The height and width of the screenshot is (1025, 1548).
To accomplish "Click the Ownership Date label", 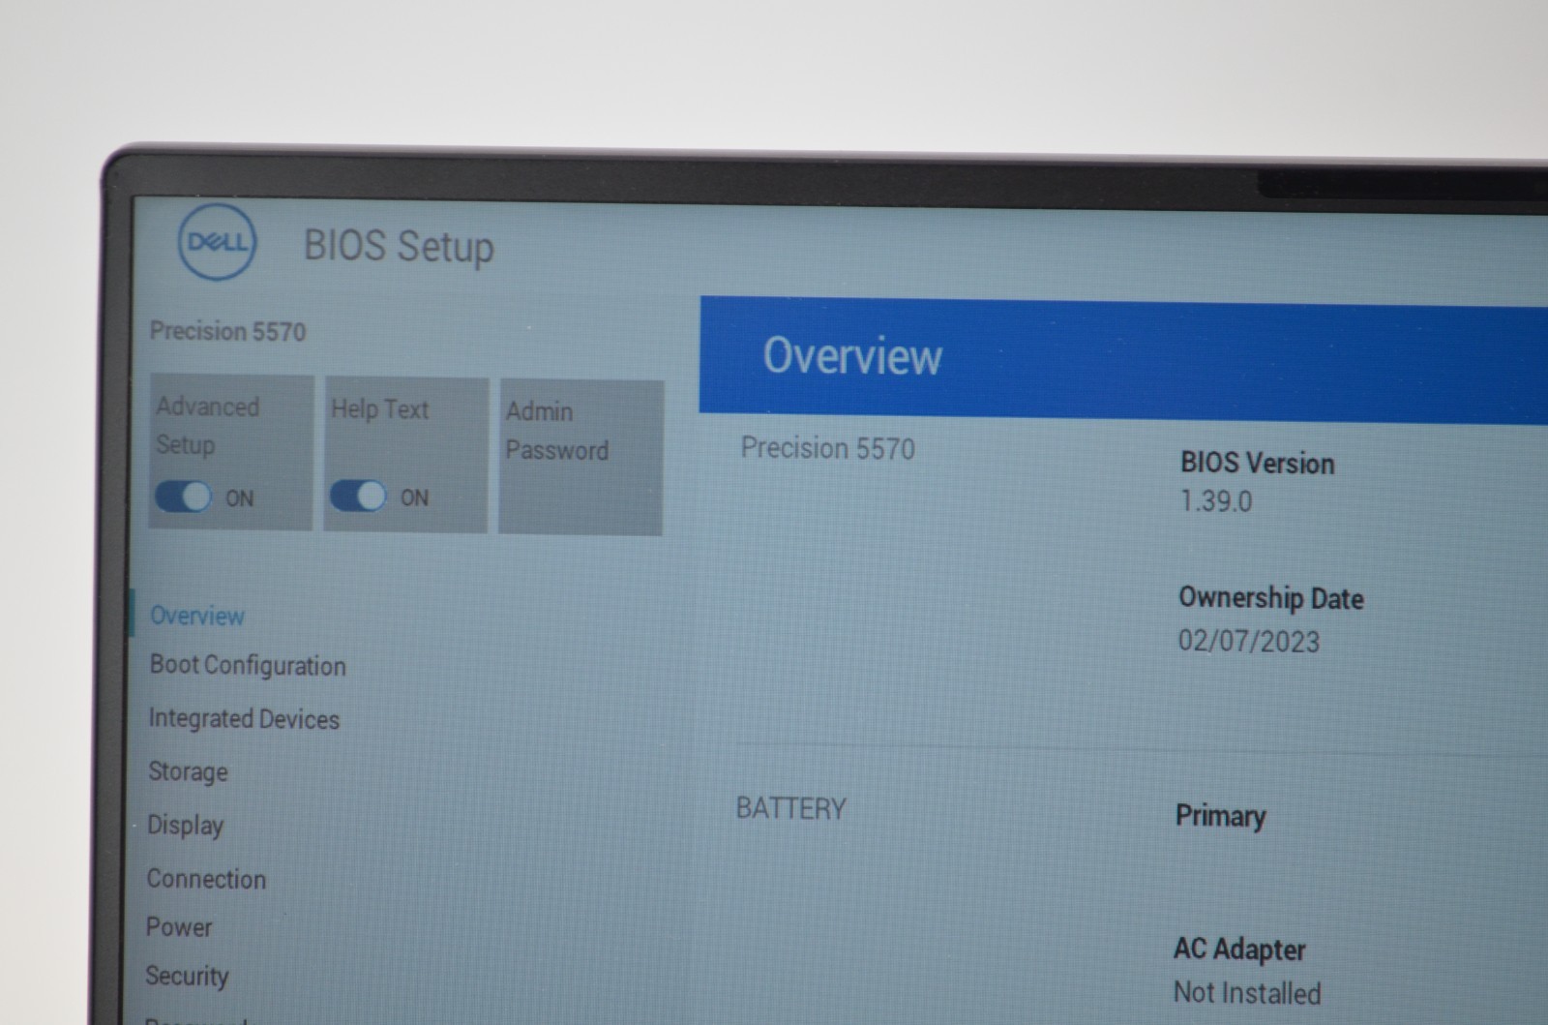I will click(1270, 598).
